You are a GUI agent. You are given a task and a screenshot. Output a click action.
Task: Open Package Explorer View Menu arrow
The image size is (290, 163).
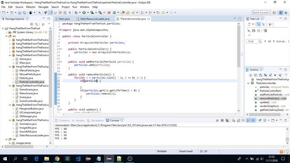click(49, 24)
